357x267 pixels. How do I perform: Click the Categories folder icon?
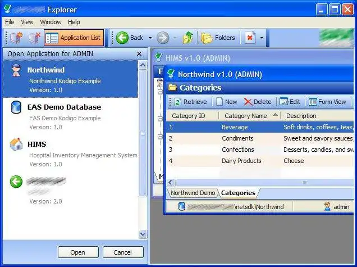(x=172, y=88)
